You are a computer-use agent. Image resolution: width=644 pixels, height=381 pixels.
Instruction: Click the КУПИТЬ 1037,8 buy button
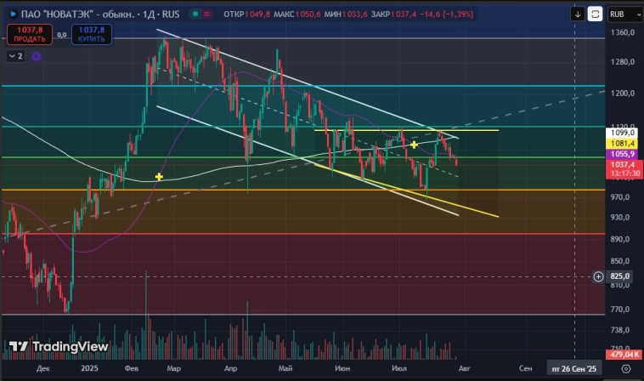[x=92, y=34]
